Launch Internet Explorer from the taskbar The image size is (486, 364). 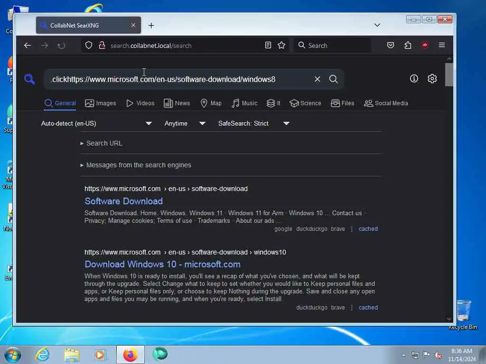point(42,355)
